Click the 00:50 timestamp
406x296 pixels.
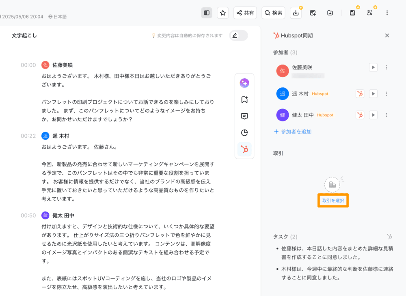click(28, 216)
